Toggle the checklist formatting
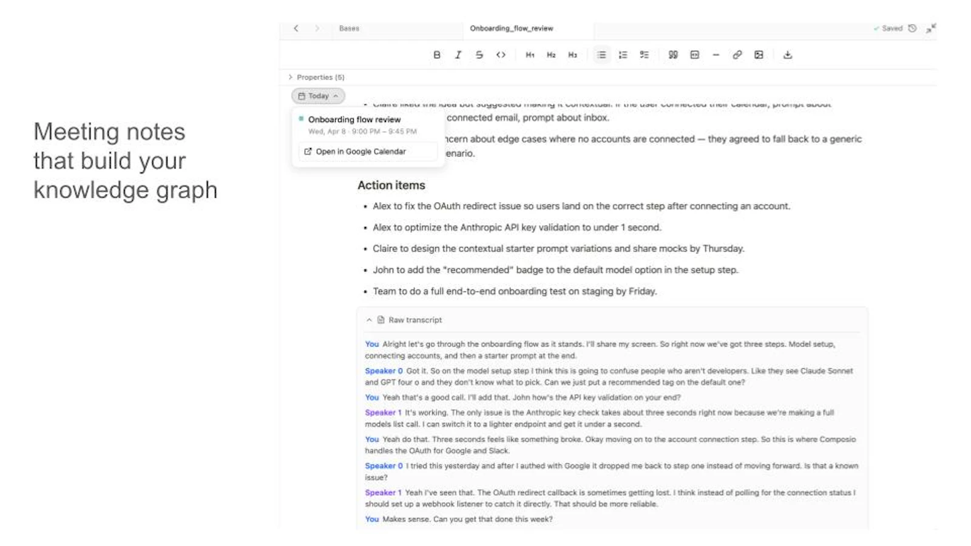The height and width of the screenshot is (546, 971). point(644,55)
